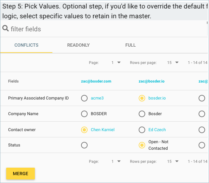Screen dimensions: 209x183
Task: Open the top Page number dropdown
Action: coord(116,63)
